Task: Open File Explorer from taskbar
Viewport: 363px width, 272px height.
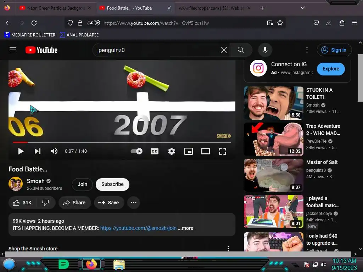Action: (119, 265)
